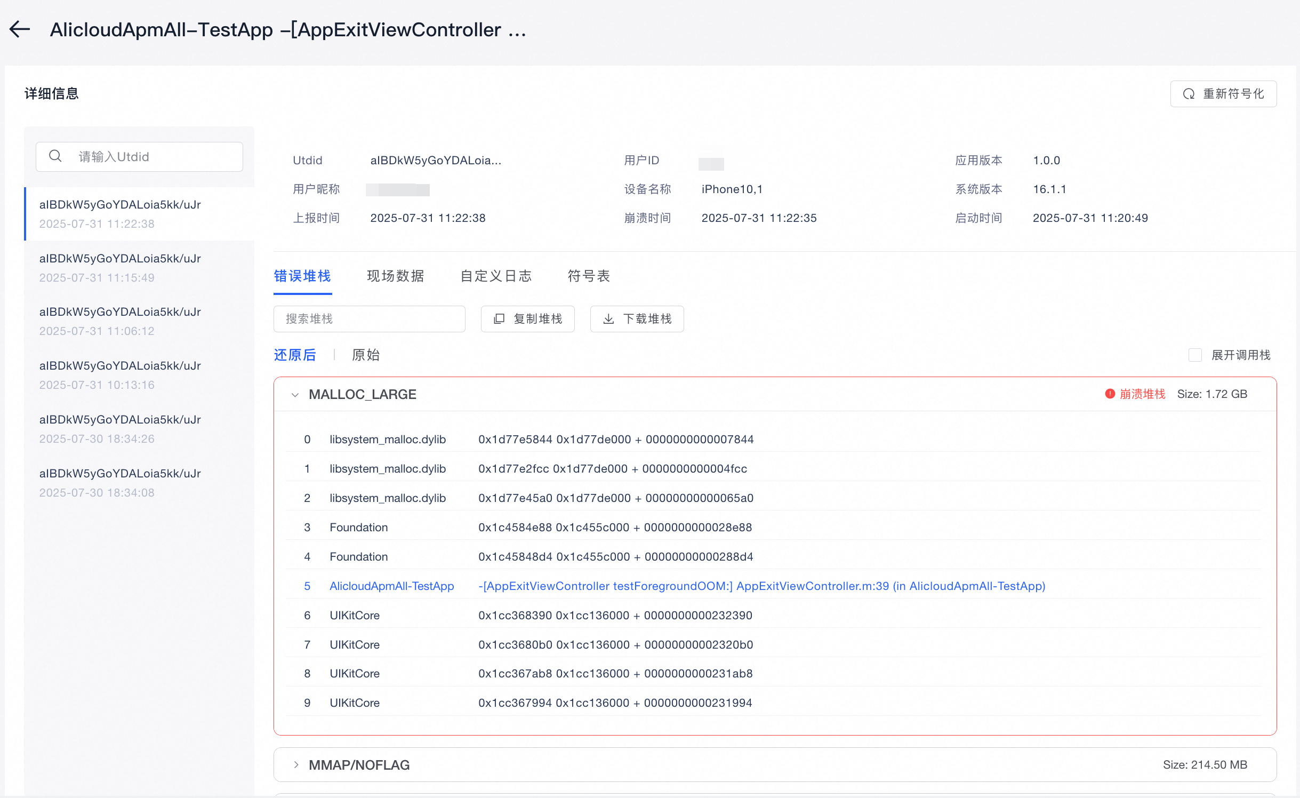
Task: Click Foundation frame 3 address 0x1c4584e88
Action: (515, 527)
